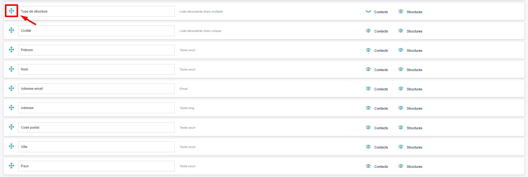528x177 pixels.
Task: Hide Pays field for Structures
Action: [x=401, y=166]
